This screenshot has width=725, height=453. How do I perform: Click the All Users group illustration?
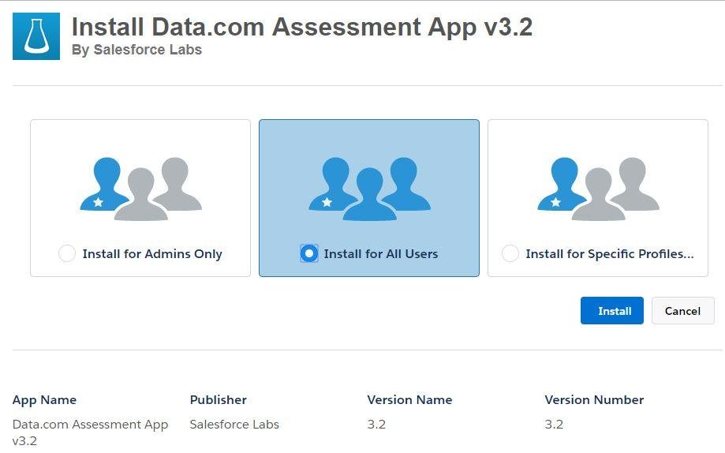[x=369, y=189]
